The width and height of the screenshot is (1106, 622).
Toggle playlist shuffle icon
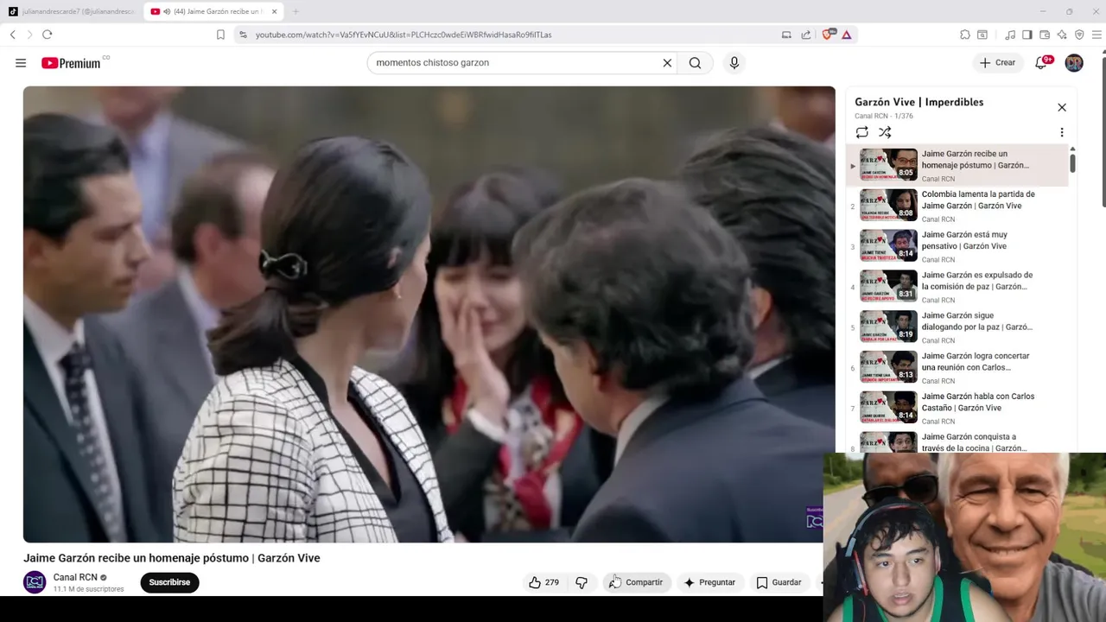click(885, 132)
